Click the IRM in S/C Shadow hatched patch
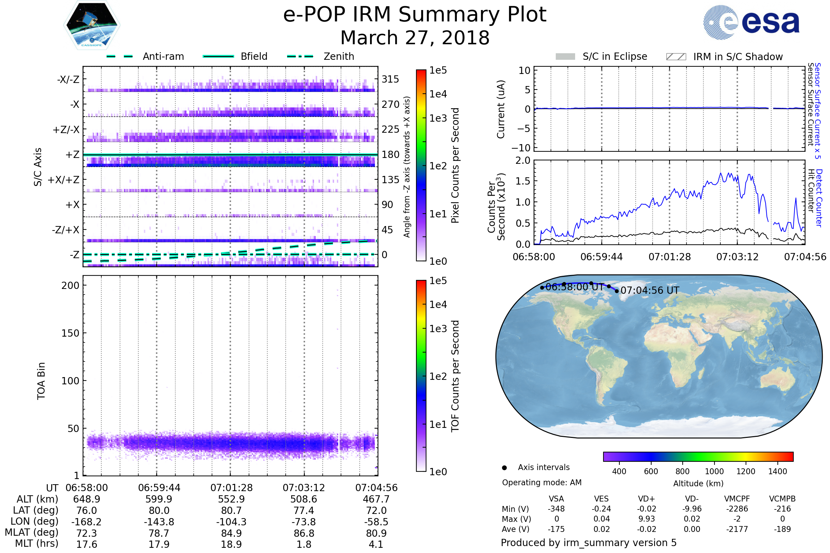Viewport: 830px width, 553px height. [676, 57]
